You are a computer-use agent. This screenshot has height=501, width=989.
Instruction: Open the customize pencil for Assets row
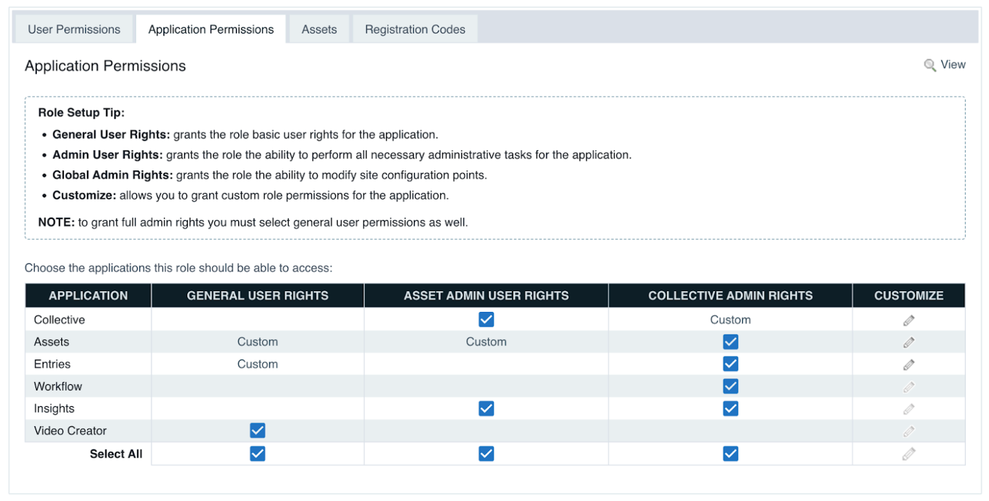[908, 342]
